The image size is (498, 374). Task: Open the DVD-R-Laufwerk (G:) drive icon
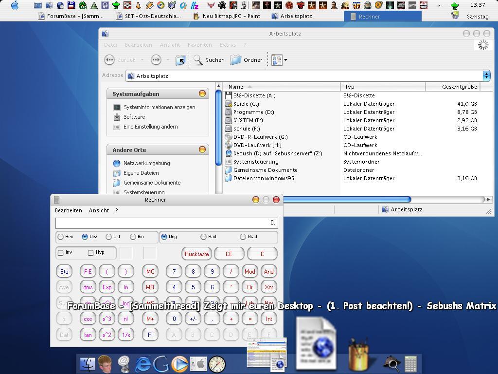229,137
